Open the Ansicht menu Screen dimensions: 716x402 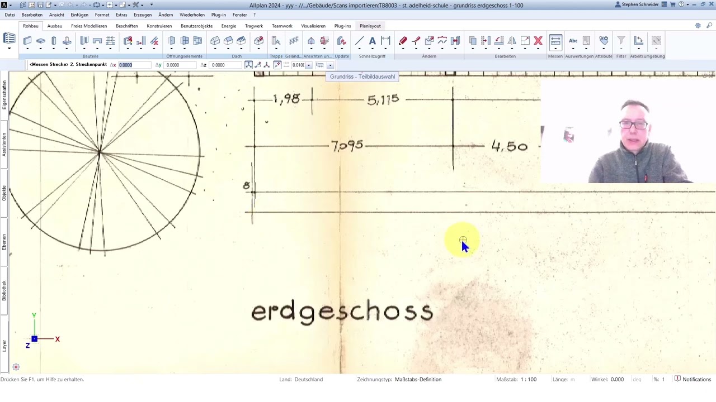(56, 15)
